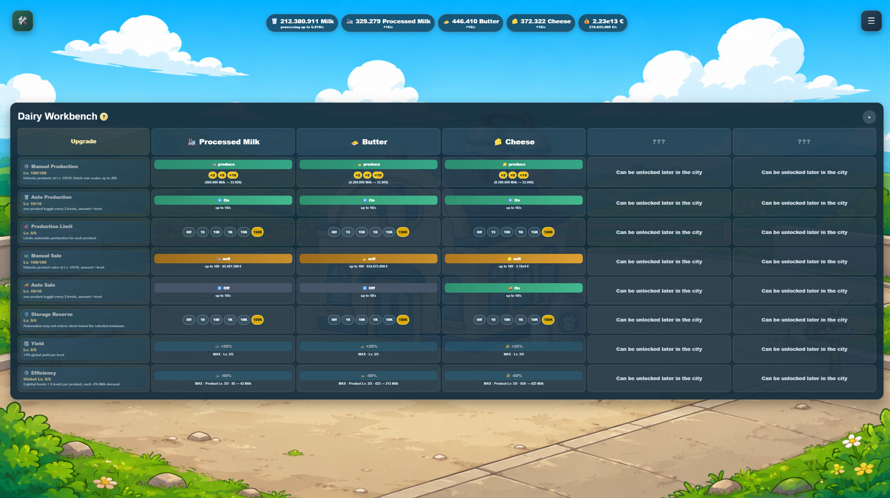Viewport: 890px width, 498px height.
Task: Sell Processed Milk manually
Action: coord(223,259)
